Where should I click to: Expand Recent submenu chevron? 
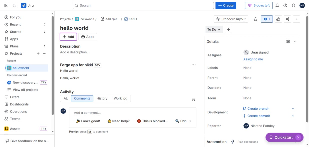click(x=45, y=24)
